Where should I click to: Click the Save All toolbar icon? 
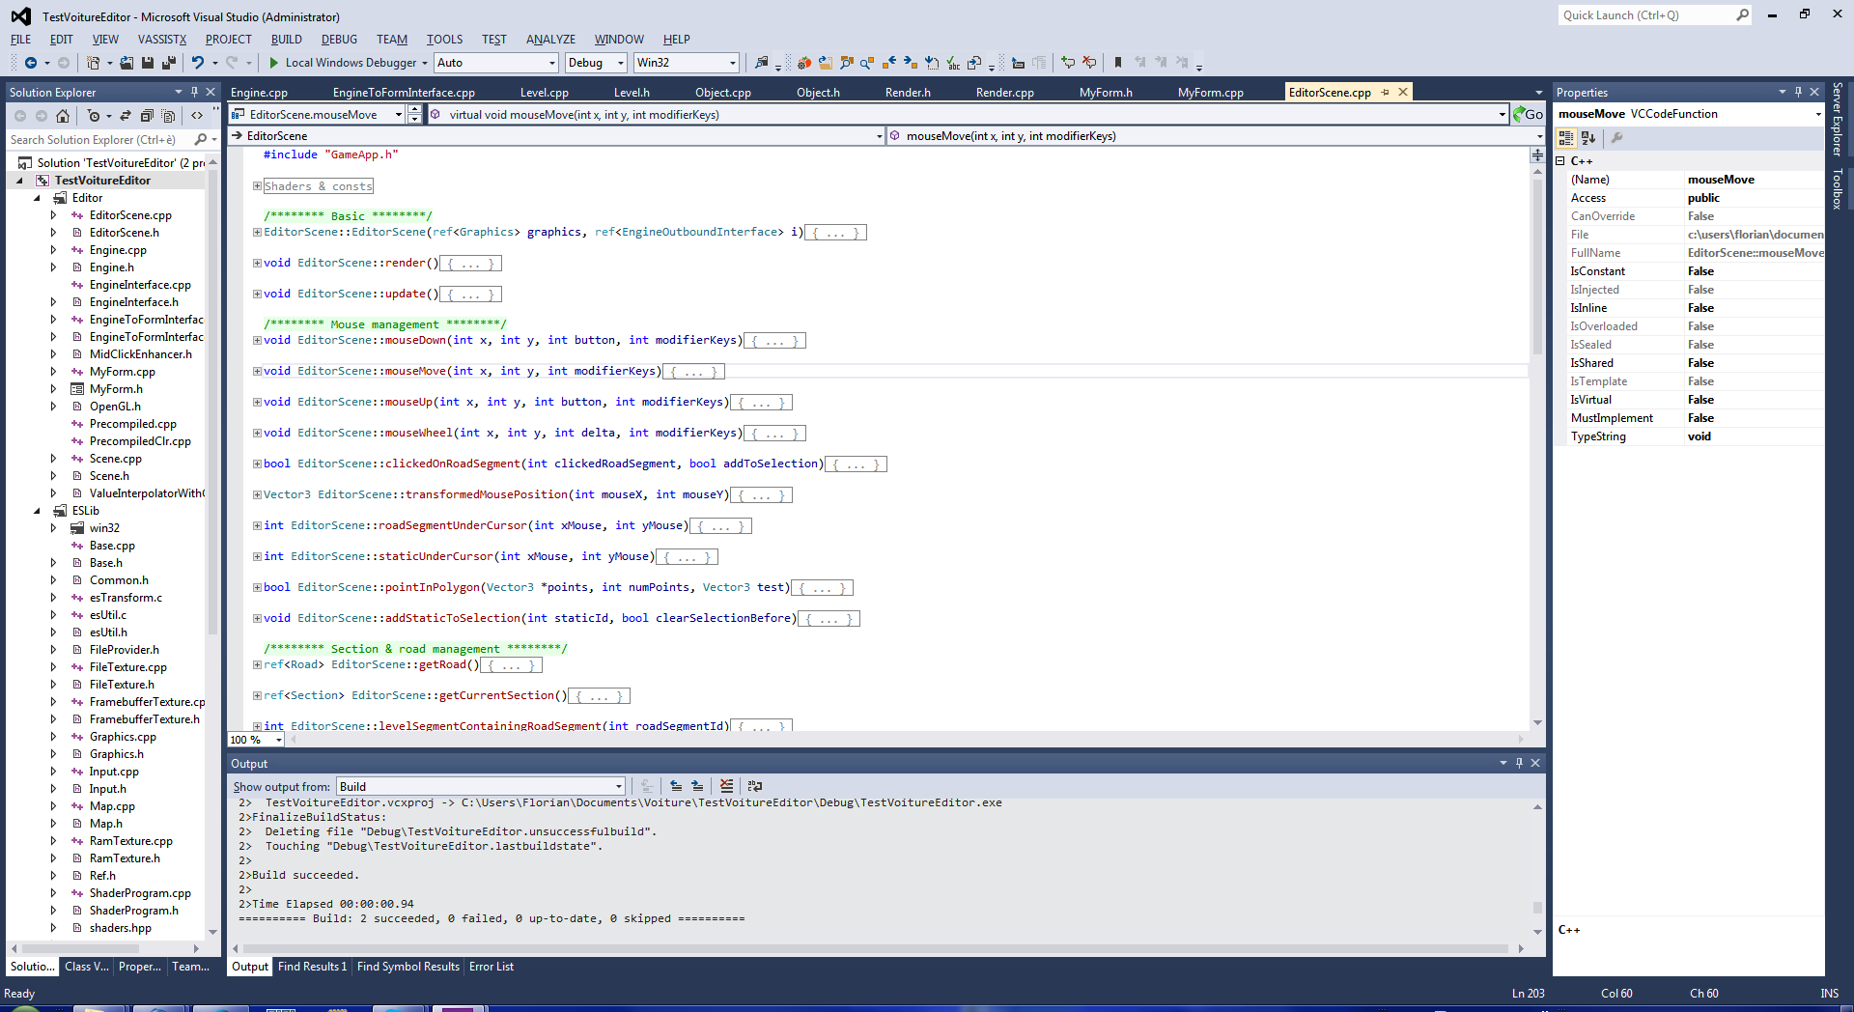pyautogui.click(x=168, y=63)
